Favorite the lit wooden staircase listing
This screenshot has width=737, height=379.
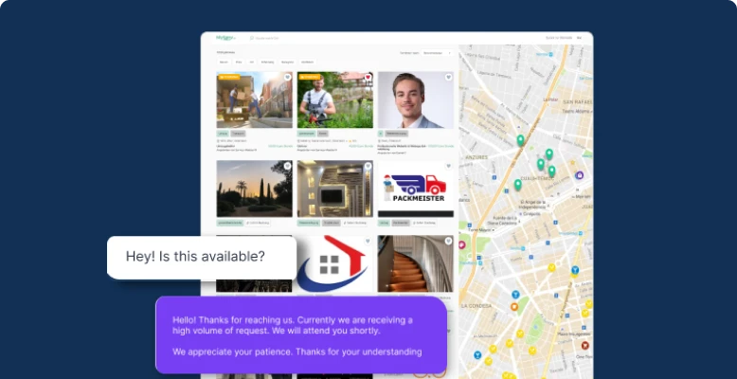click(448, 242)
